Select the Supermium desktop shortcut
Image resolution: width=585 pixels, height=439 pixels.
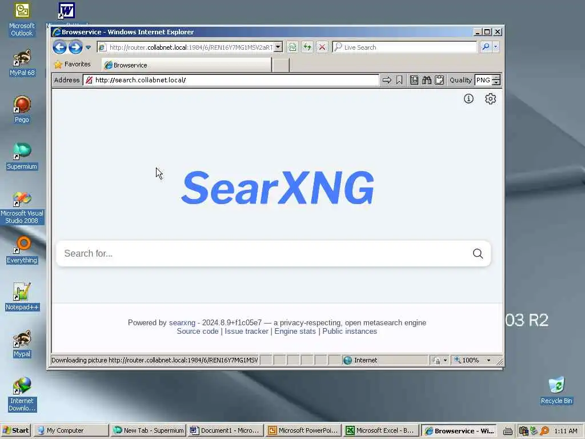click(x=22, y=157)
